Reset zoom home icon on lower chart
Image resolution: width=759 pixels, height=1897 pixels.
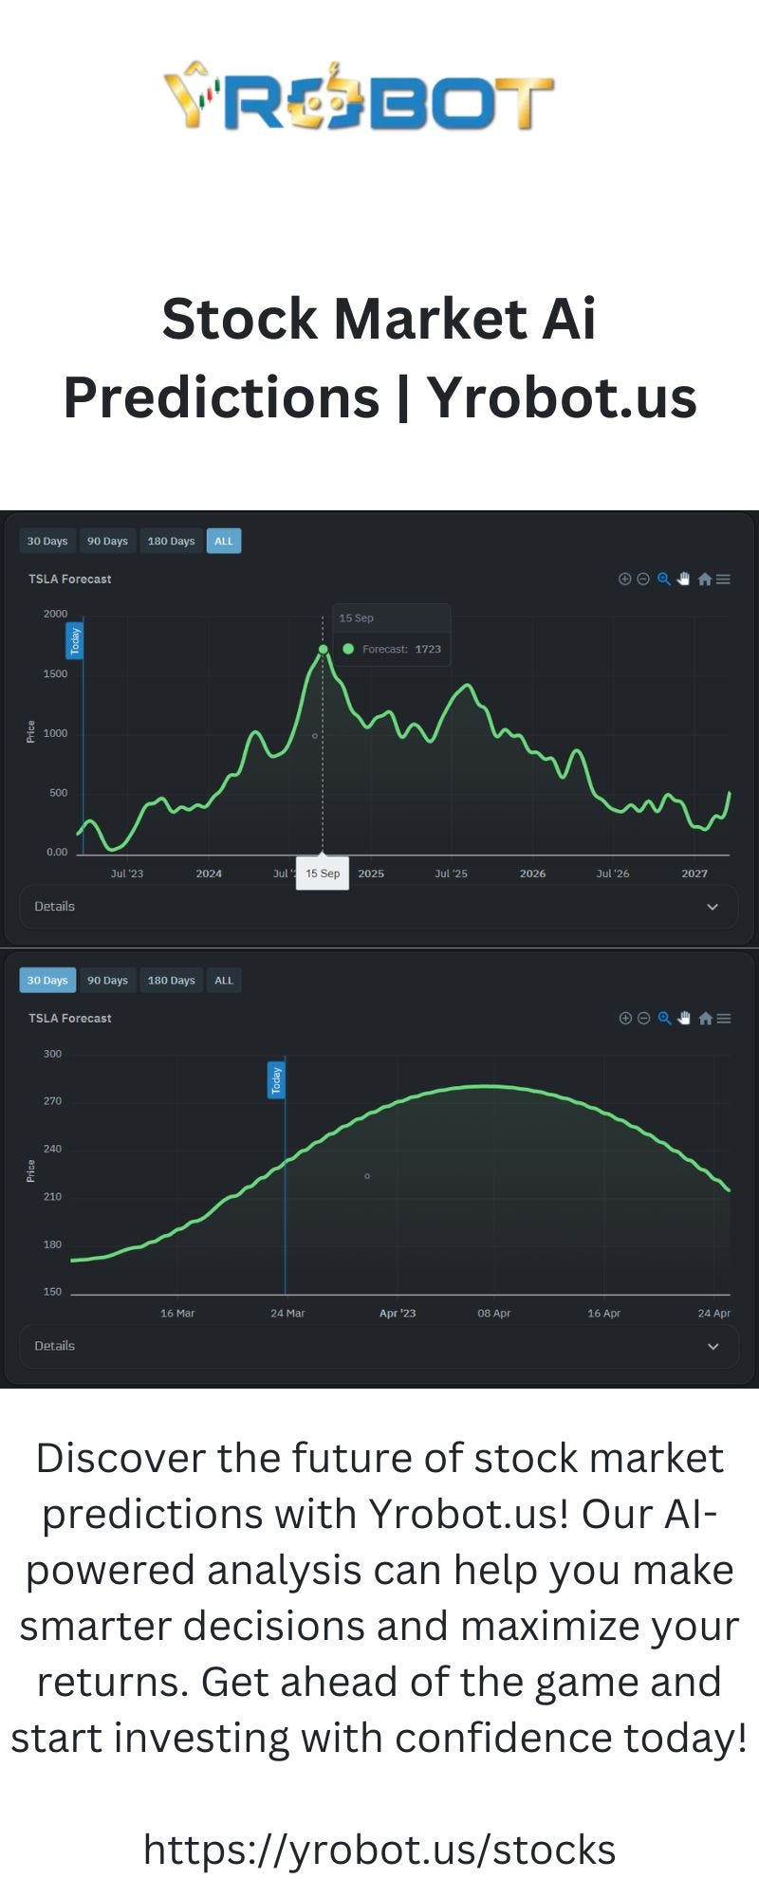(705, 1018)
